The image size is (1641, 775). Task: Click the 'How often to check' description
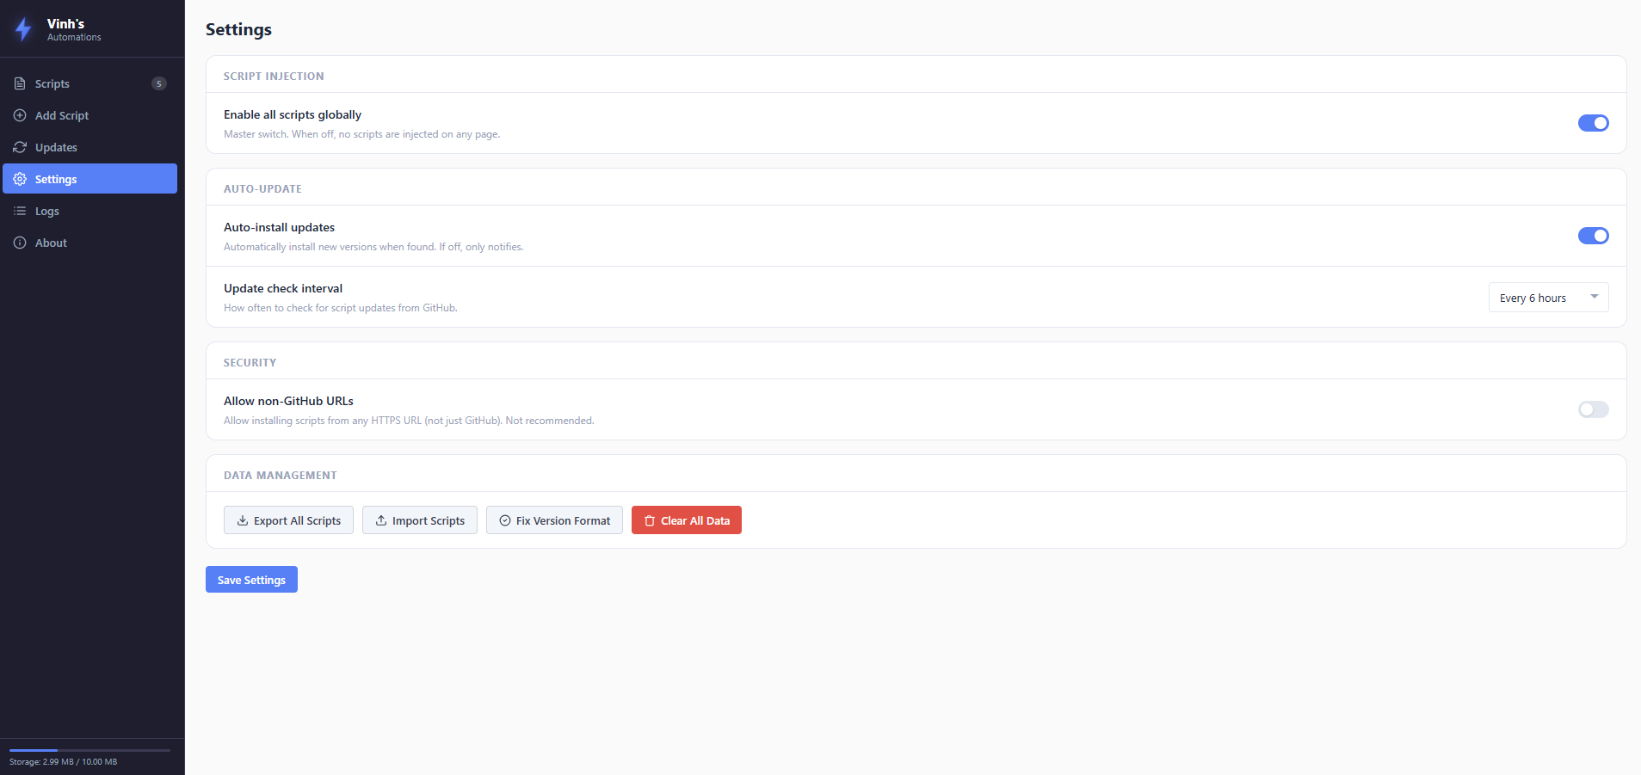click(341, 308)
